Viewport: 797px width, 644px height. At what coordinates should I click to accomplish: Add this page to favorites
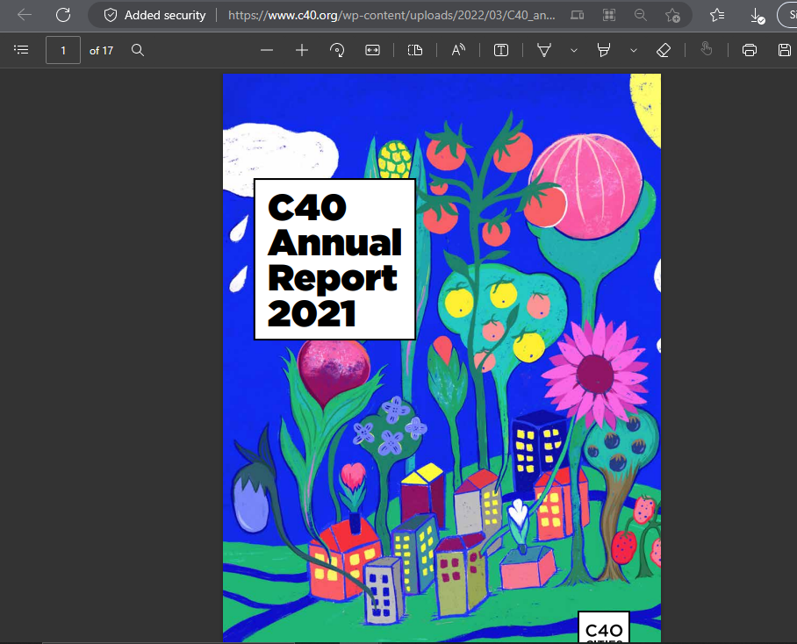coord(672,15)
